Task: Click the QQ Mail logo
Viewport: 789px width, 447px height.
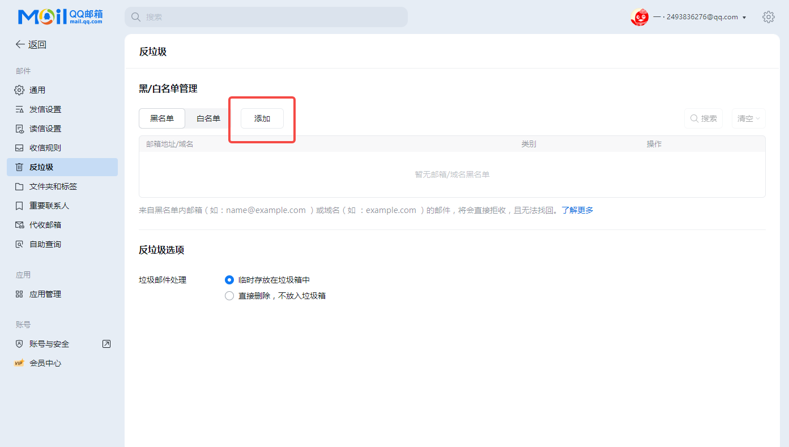Action: (60, 17)
